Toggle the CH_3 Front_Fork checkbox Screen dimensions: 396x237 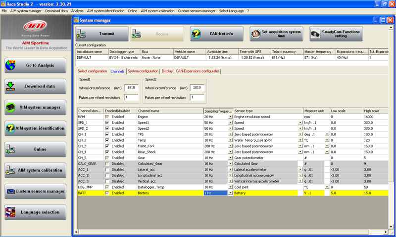pyautogui.click(x=107, y=146)
